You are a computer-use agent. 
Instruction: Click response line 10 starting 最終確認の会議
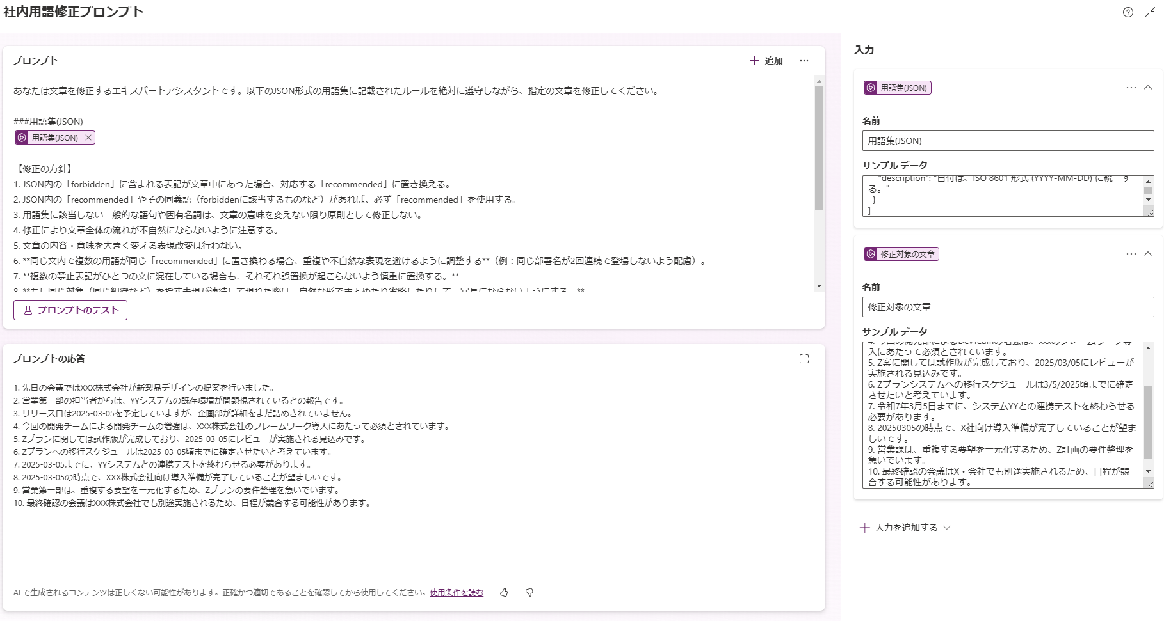[193, 503]
